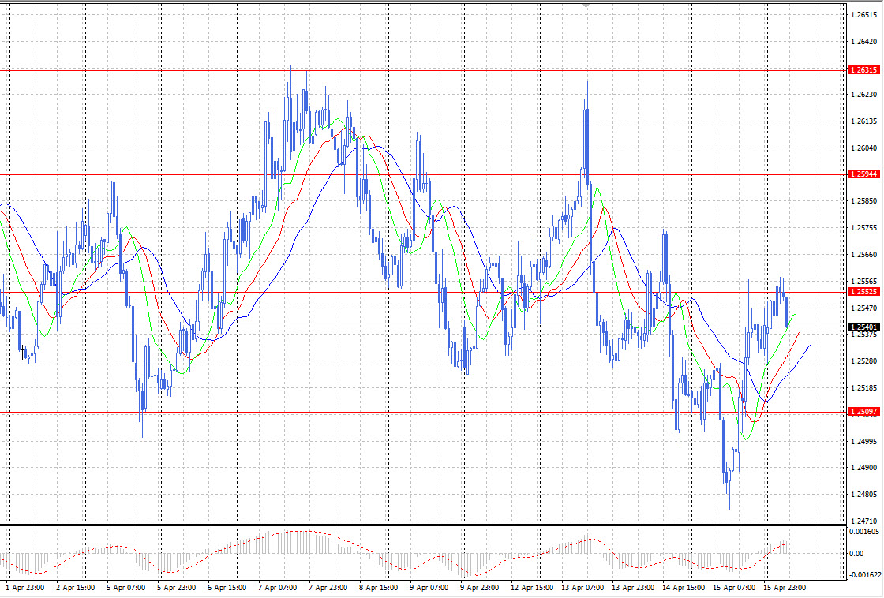Click the 15 Apr 23:00 time label
The width and height of the screenshot is (884, 598).
point(785,587)
